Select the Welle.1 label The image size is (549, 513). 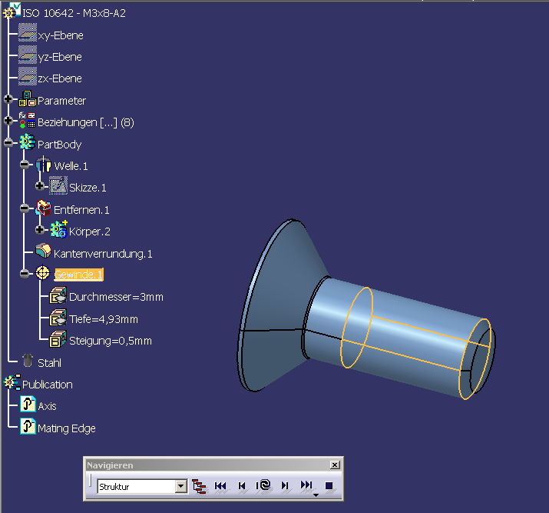(x=71, y=166)
